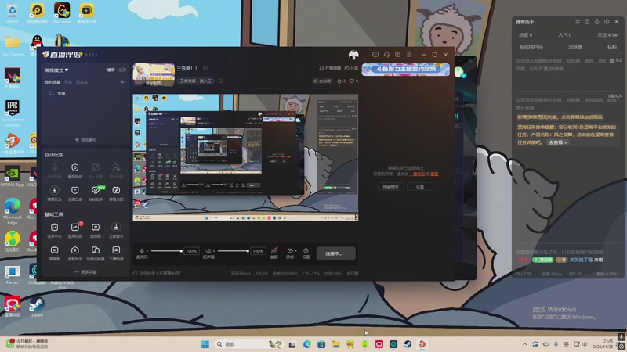This screenshot has width=627, height=352.
Task: Switch to 活跃度 tab in 弹幕助手
Action: click(575, 47)
